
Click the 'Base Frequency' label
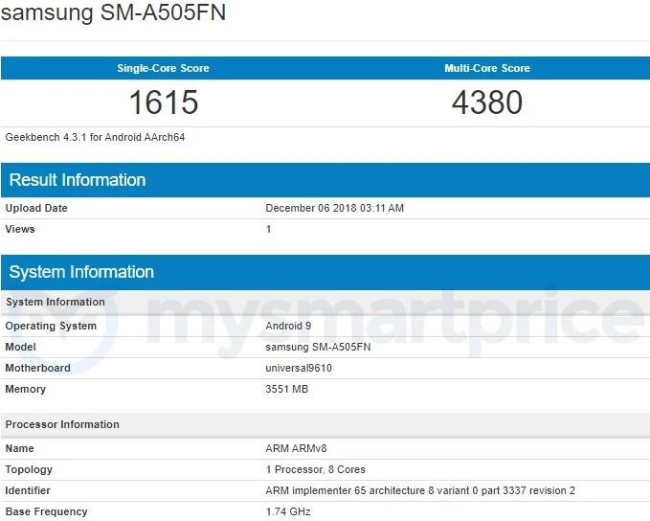click(x=46, y=511)
